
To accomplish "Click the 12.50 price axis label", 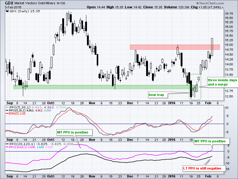I will pyautogui.click(x=229, y=97).
